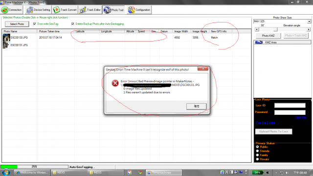Viewport: 313px width, 176px height.
Task: Click the taken time 2010:07:18 17:04:14
Action: [x=50, y=38]
